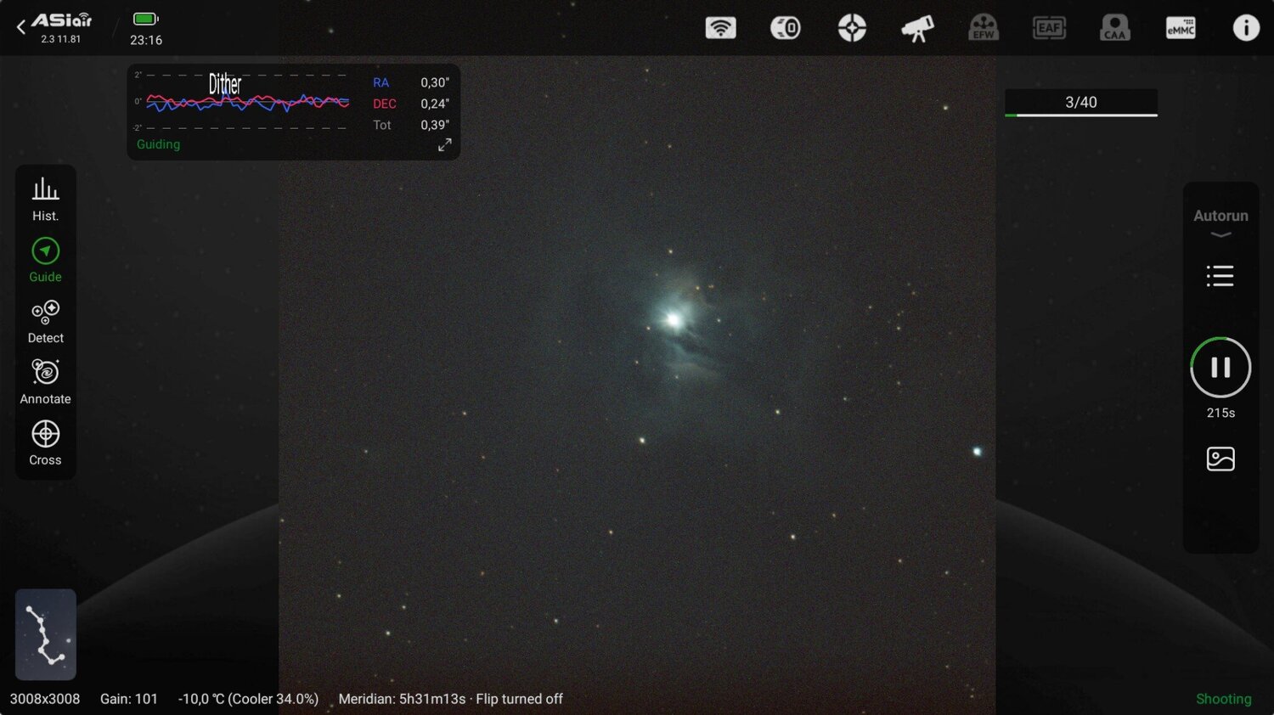
Task: Click the Guiding status label
Action: tap(158, 144)
